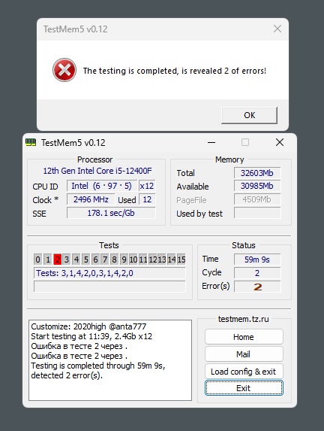Click the Clock value 2496 MHz

tap(91, 199)
